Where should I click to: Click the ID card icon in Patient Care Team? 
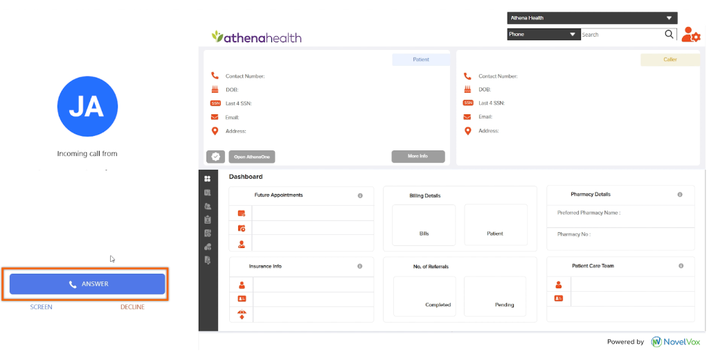coord(558,299)
